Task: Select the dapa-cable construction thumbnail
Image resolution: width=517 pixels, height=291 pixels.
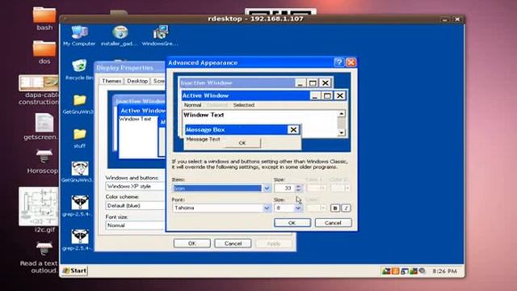Action: click(39, 82)
